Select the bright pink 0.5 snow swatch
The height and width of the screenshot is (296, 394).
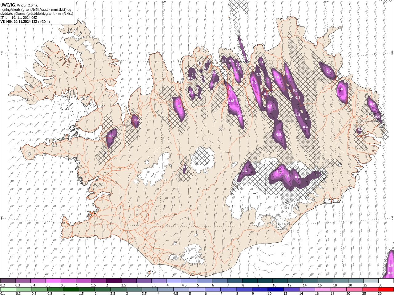point(53,281)
